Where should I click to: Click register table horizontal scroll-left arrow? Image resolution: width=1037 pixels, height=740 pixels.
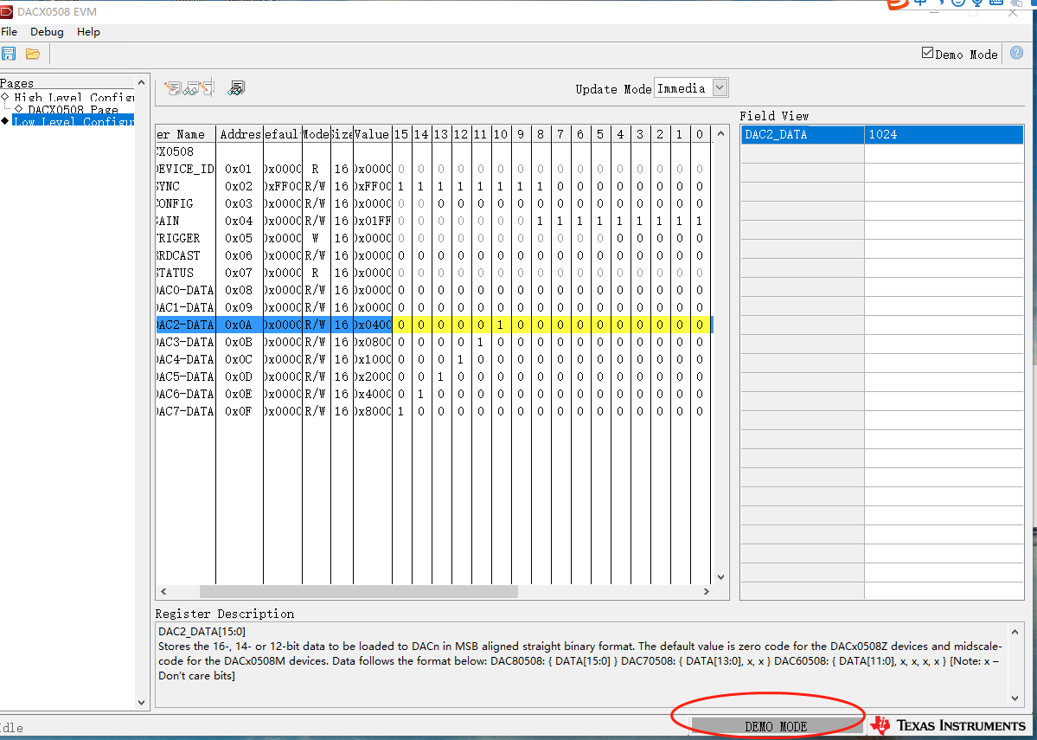click(163, 592)
